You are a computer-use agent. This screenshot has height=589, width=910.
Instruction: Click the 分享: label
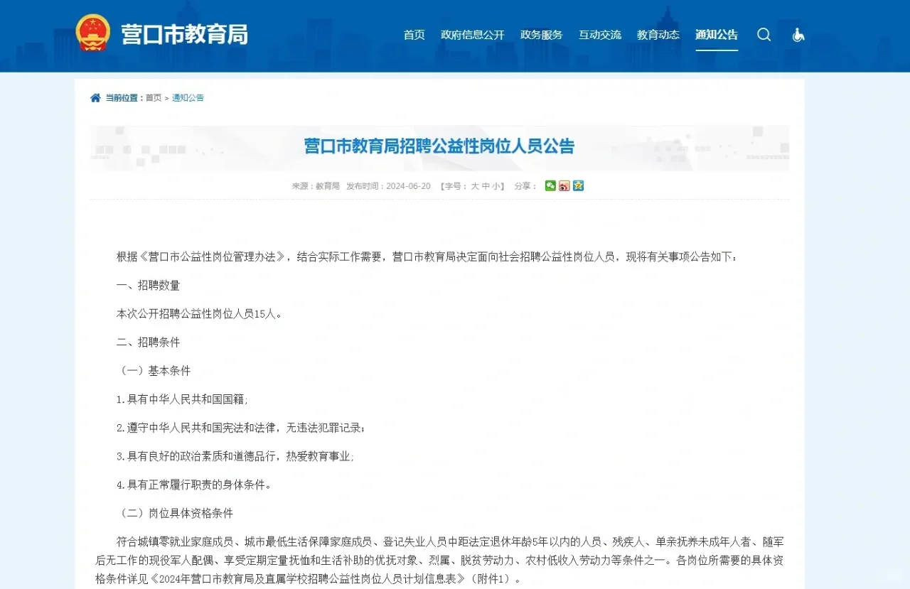click(525, 186)
